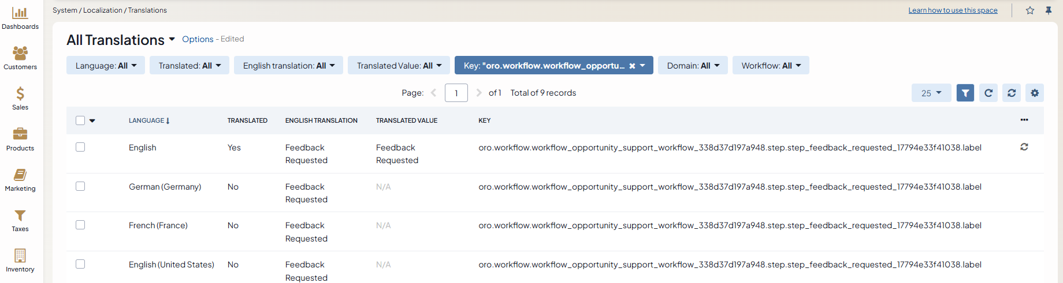
Task: Click the filter toggle funnel icon
Action: tap(965, 93)
